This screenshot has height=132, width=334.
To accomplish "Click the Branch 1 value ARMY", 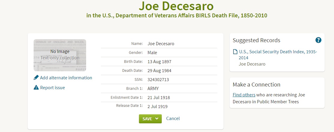I will 153,89.
